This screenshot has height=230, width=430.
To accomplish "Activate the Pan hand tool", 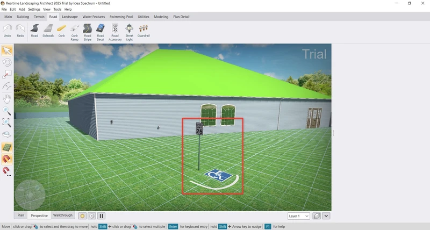I will click(7, 99).
